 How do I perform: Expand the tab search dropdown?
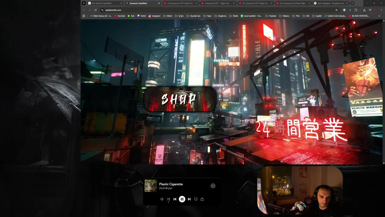coord(84,3)
